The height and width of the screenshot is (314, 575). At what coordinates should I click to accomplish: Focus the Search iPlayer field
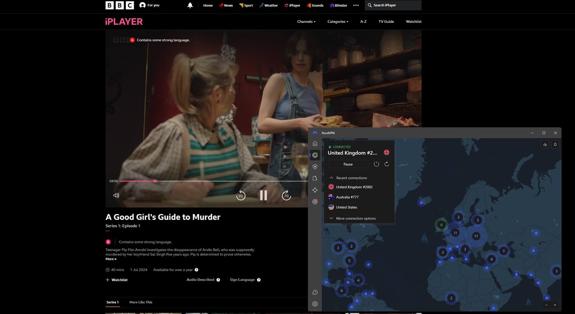pyautogui.click(x=393, y=5)
